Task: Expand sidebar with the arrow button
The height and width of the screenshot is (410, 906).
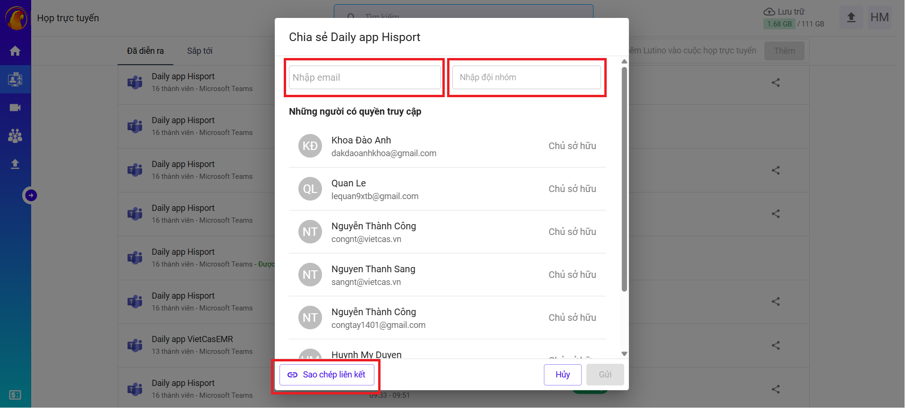Action: [x=31, y=195]
